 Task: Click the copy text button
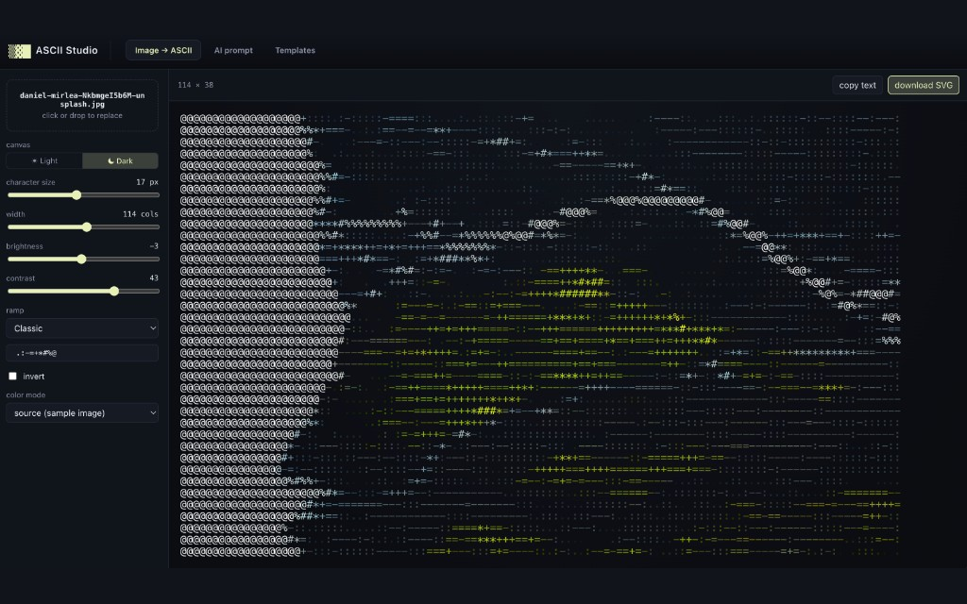tap(857, 85)
